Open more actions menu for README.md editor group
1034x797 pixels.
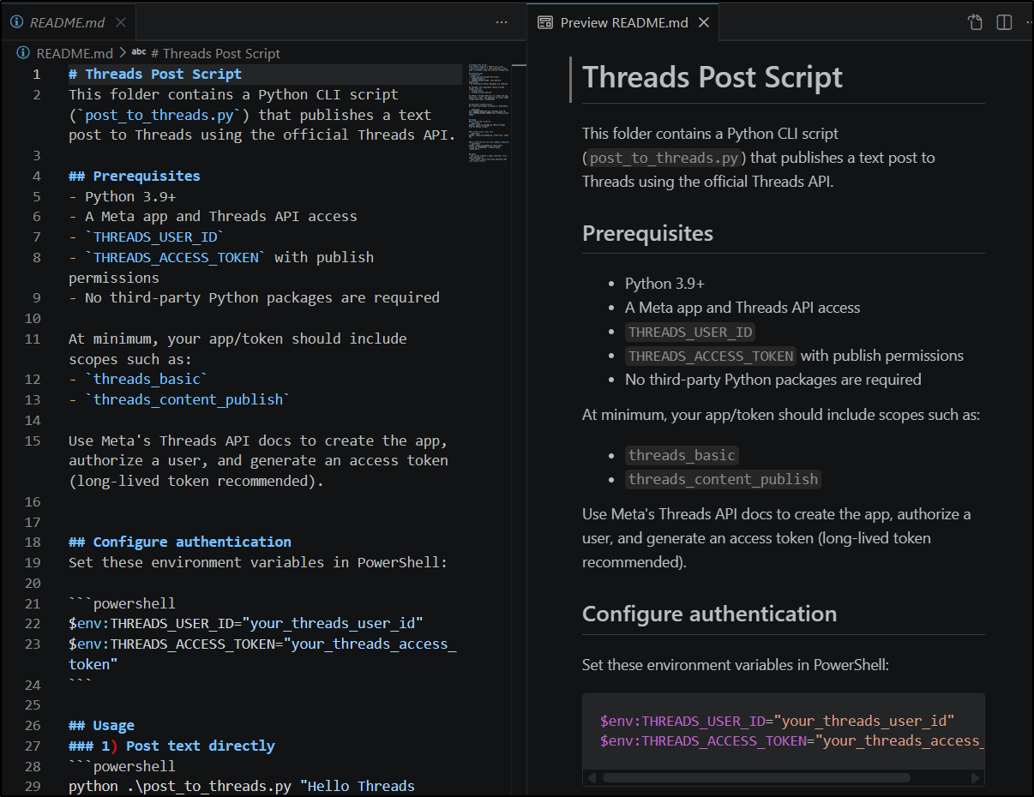click(x=502, y=23)
